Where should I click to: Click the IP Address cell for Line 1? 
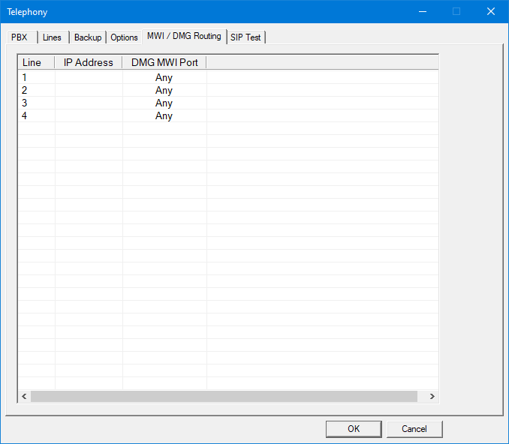pyautogui.click(x=89, y=78)
